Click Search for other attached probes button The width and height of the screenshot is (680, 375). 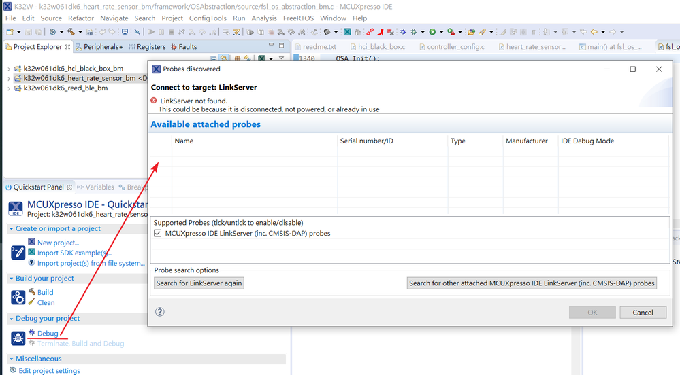(x=532, y=283)
